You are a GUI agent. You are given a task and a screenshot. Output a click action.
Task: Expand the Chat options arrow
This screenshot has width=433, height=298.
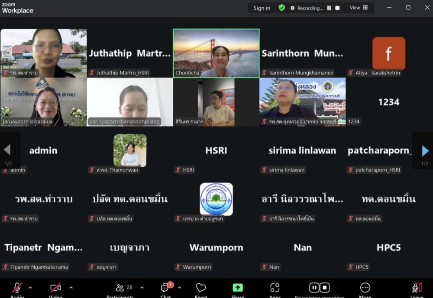[x=179, y=287]
